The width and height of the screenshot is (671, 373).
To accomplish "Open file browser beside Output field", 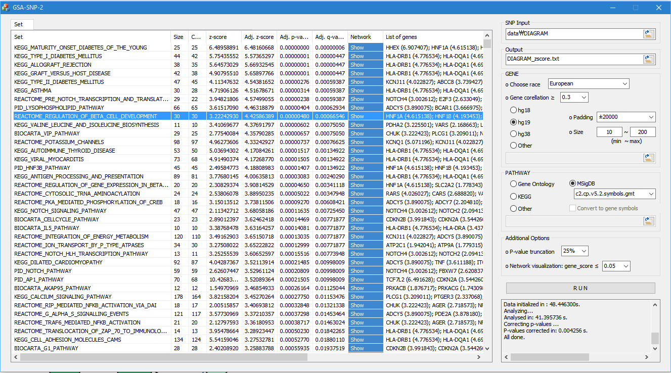I will pos(649,59).
